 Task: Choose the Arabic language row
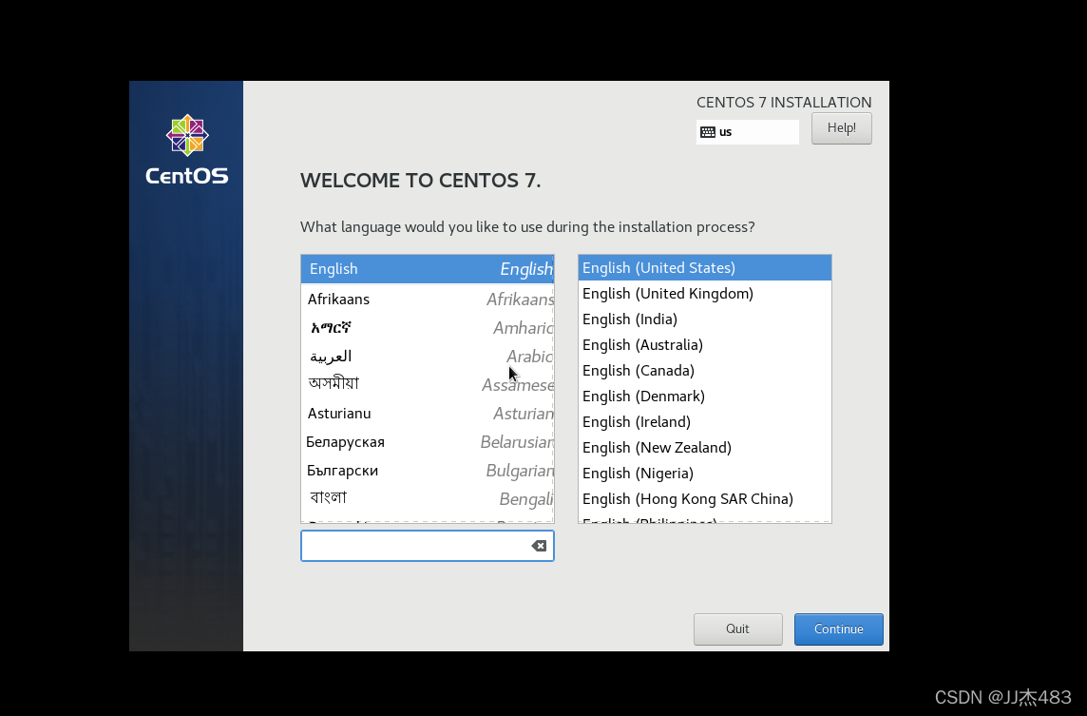coord(427,356)
